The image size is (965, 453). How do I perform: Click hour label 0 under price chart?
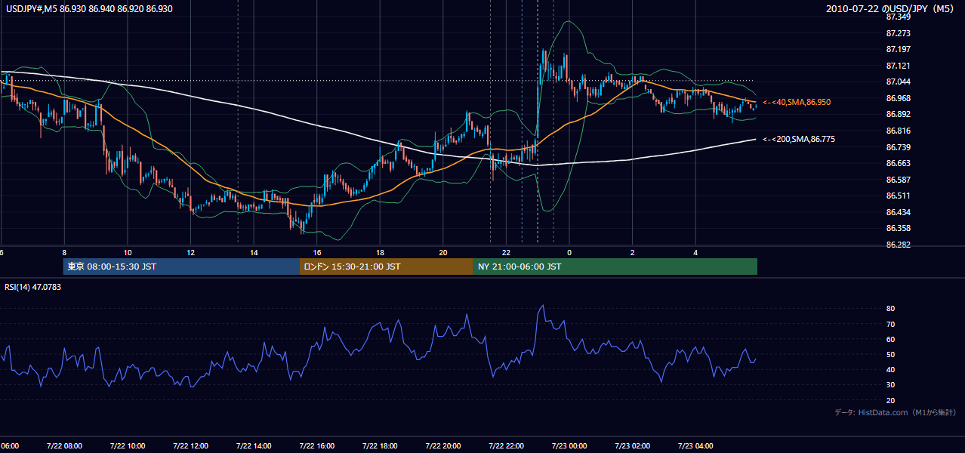pyautogui.click(x=569, y=252)
